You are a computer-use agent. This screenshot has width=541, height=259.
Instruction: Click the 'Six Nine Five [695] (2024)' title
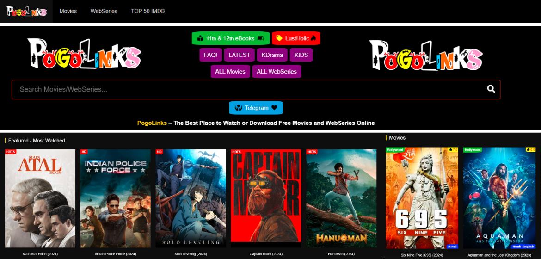click(x=422, y=255)
